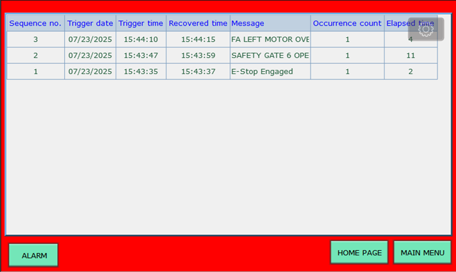Select the FA LEFT MOTOR alarm message
Viewport: 456px width, 272px height.
click(x=270, y=39)
